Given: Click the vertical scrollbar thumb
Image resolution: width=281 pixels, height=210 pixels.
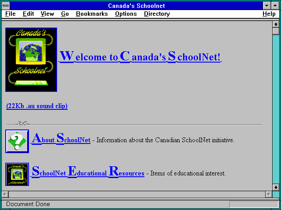Looking at the screenshot, I should tap(276, 31).
